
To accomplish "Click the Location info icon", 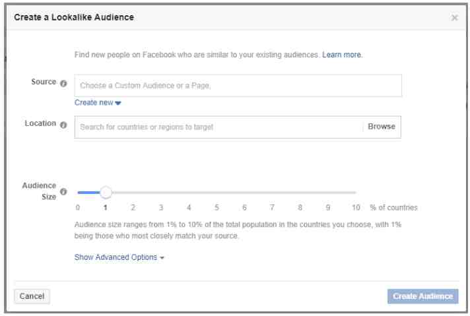I will click(x=63, y=125).
